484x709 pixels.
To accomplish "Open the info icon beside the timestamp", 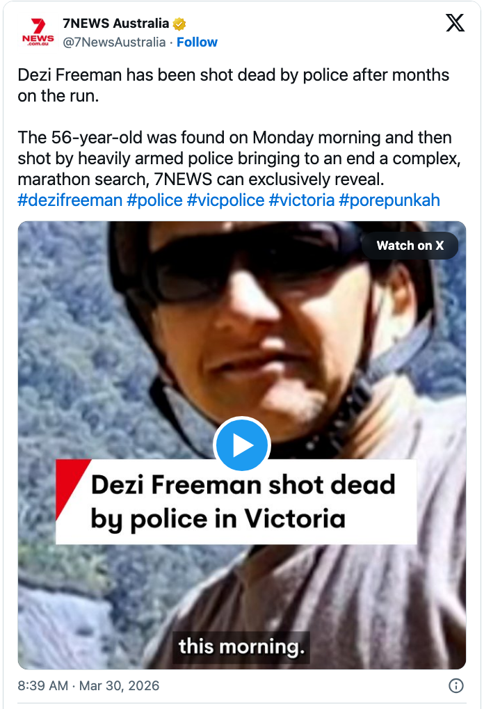I will click(456, 685).
